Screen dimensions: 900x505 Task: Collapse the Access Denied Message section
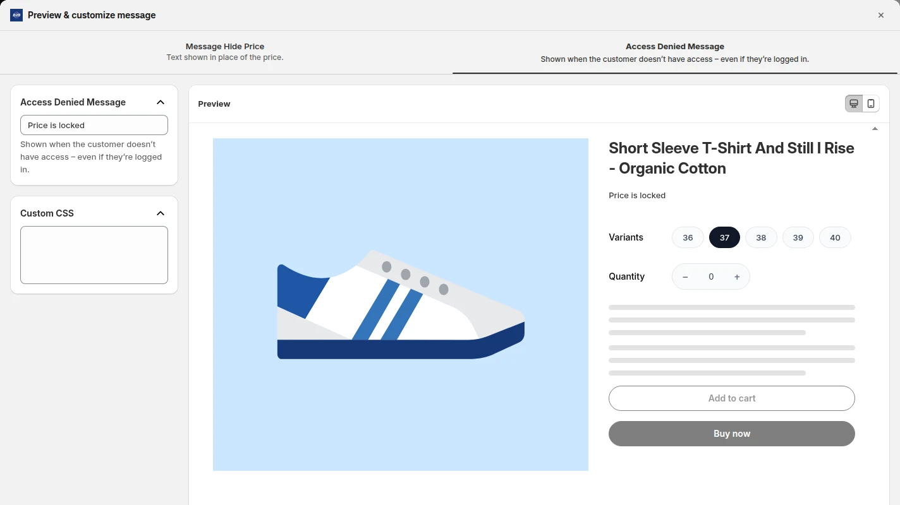161,102
